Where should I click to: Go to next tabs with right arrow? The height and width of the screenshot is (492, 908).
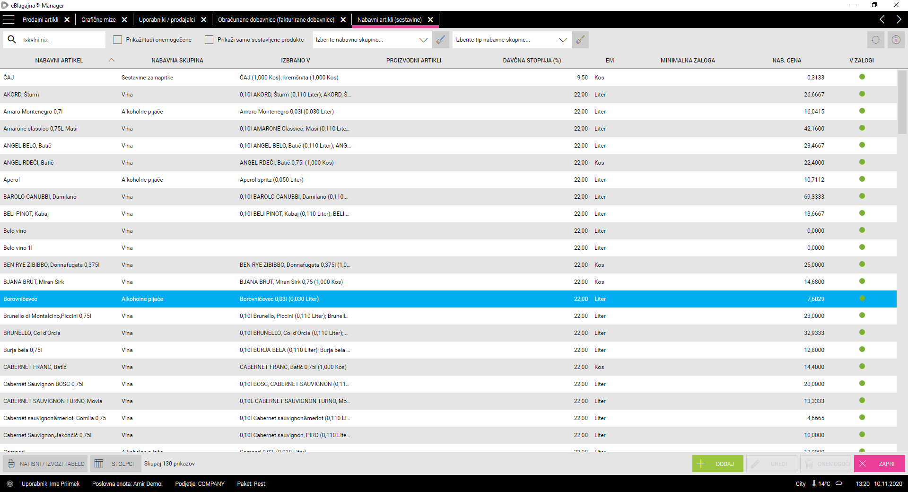[x=899, y=19]
